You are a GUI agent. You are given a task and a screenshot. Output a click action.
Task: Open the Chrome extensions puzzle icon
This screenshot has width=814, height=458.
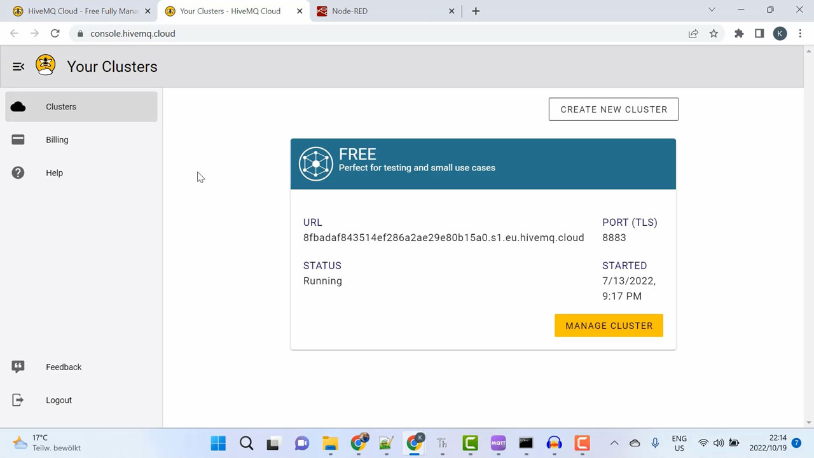(739, 34)
